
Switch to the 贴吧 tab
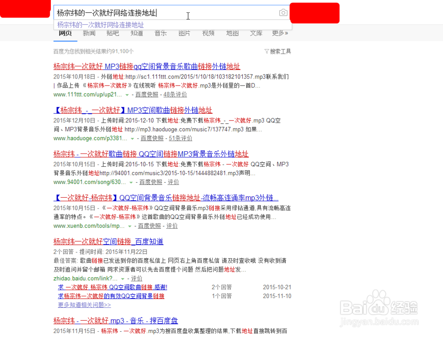point(113,33)
